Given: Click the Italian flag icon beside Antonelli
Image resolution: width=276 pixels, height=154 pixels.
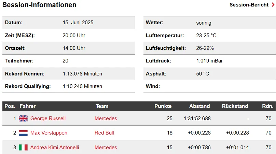Looking at the screenshot, I should coord(23,147).
